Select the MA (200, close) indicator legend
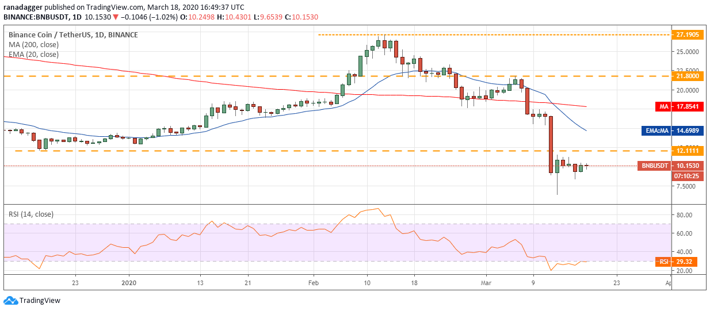The height and width of the screenshot is (311, 710). tap(32, 44)
